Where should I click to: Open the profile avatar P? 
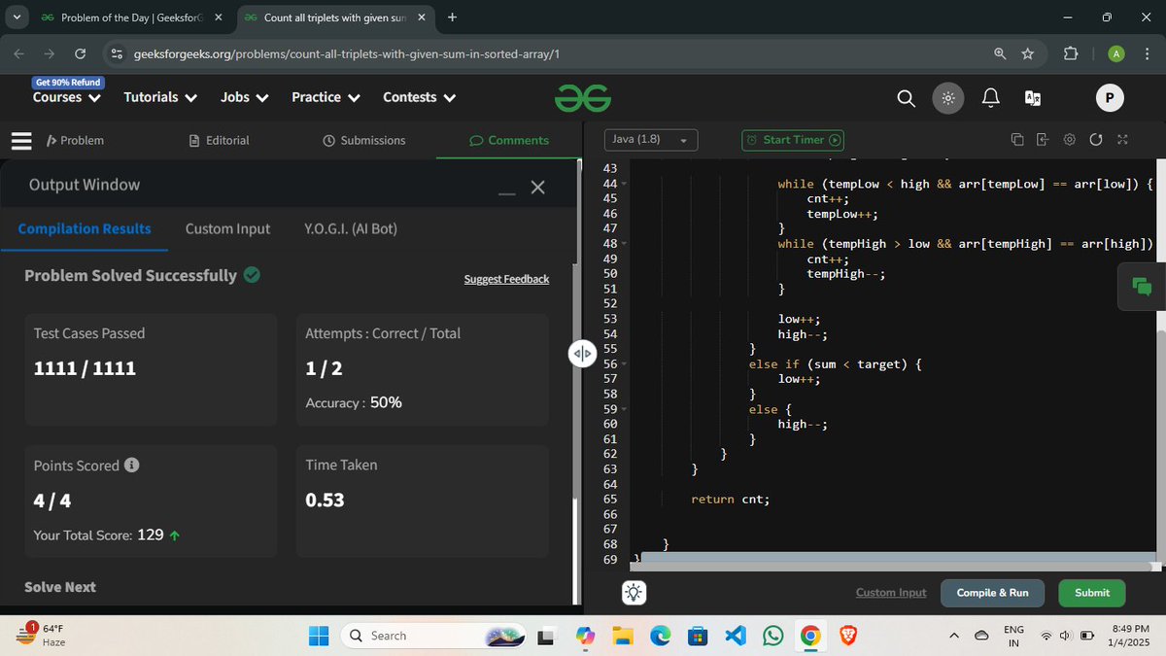pyautogui.click(x=1110, y=97)
